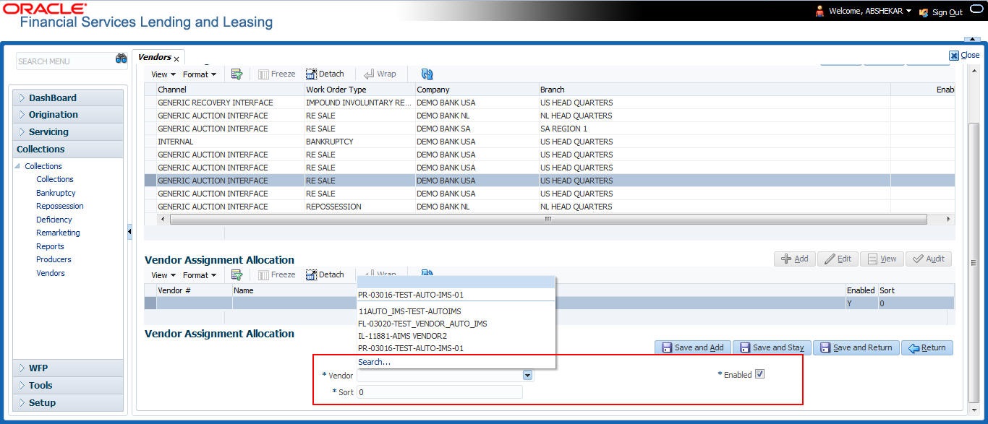Select the BANKRUPTCY row with INTERNAL channel
The width and height of the screenshot is (988, 424).
click(550, 142)
